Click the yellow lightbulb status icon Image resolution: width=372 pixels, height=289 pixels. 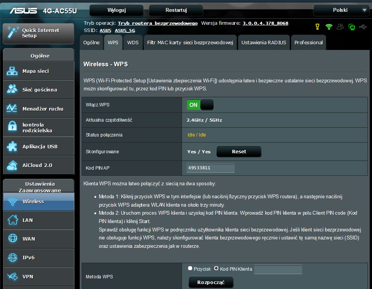(x=317, y=27)
